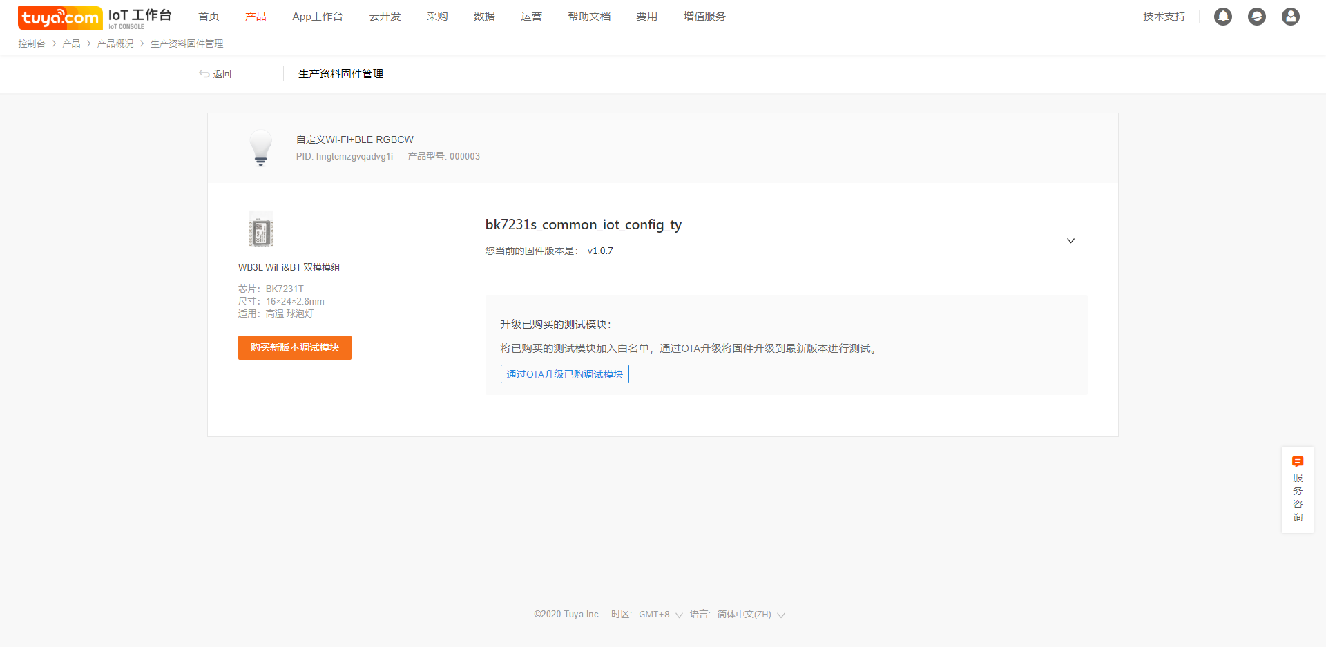The image size is (1326, 647).
Task: Click the 技术支持 link
Action: click(x=1164, y=17)
